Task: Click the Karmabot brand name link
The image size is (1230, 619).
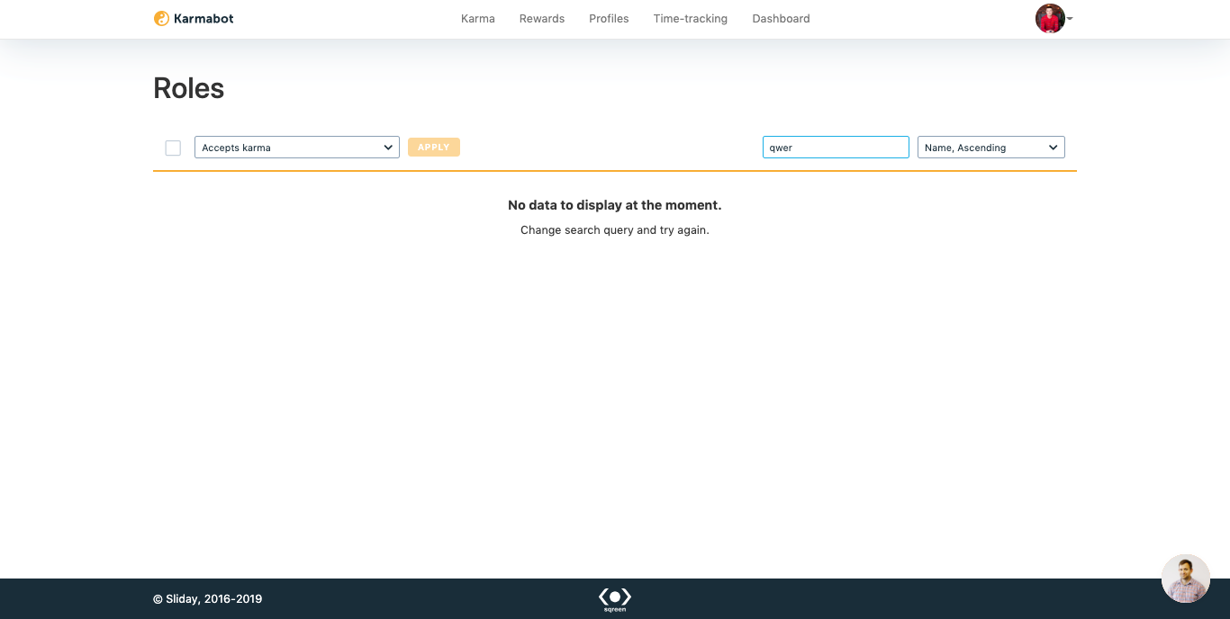Action: coord(204,19)
